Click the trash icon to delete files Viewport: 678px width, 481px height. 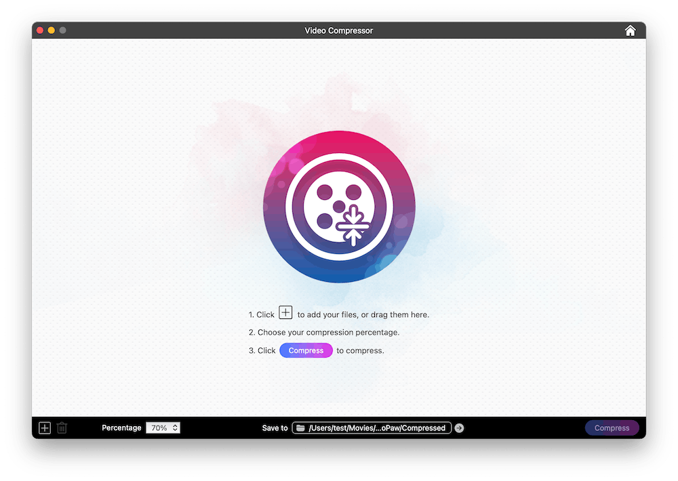point(62,428)
